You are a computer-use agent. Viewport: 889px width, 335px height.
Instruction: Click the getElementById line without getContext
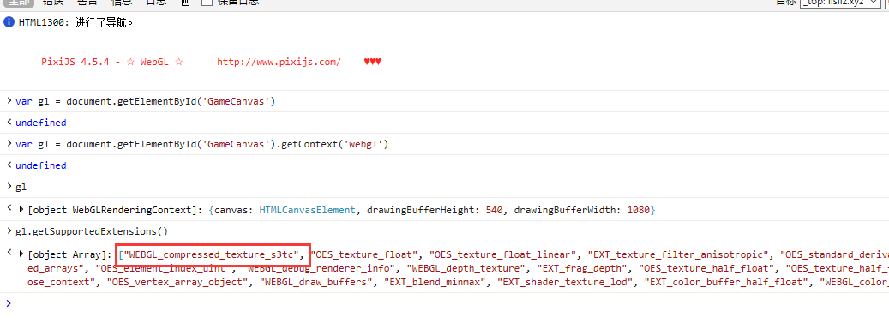pos(145,101)
